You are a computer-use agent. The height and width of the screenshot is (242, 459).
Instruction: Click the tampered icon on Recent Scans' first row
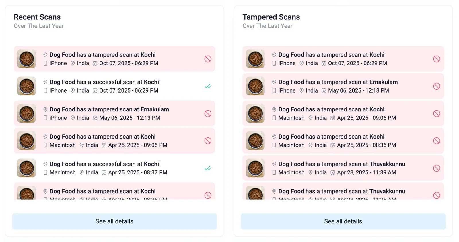[x=208, y=59]
